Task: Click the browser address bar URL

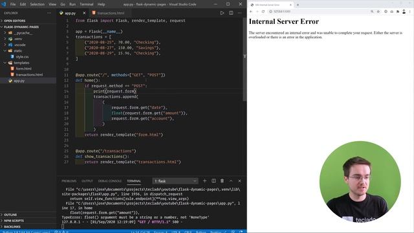Action: pos(282,12)
